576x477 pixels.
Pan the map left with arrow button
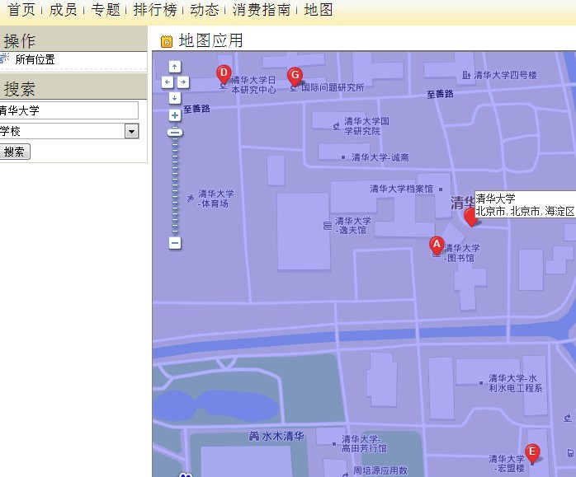[x=168, y=82]
